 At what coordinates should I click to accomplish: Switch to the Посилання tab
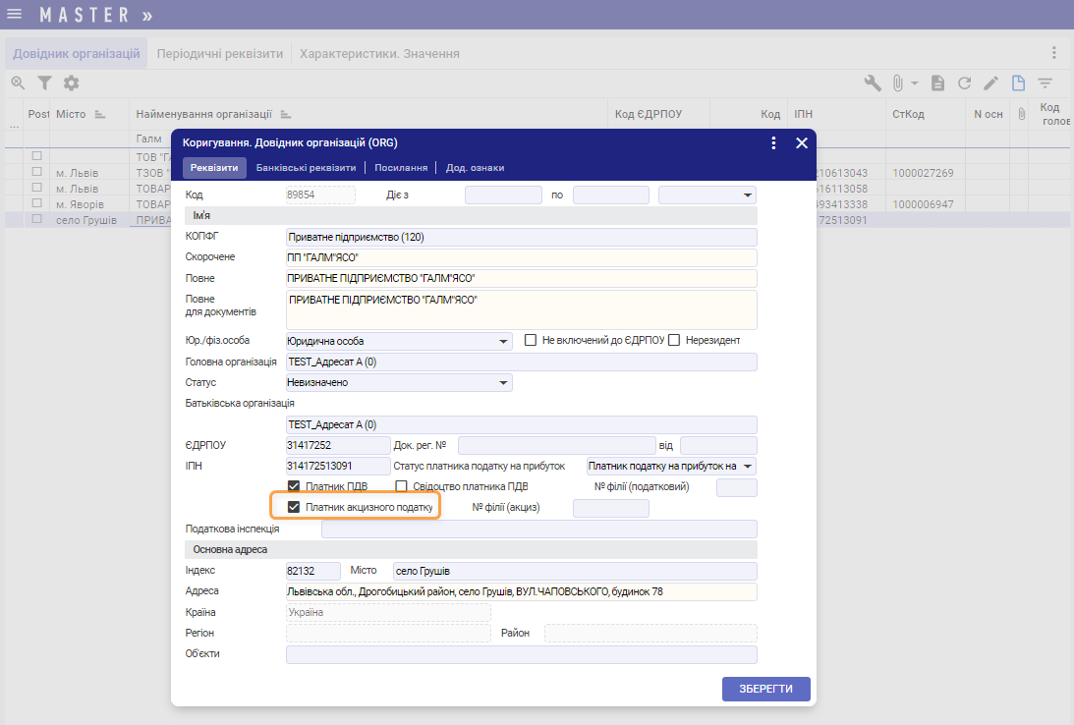click(x=400, y=168)
